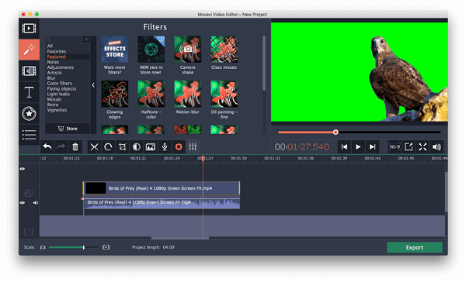Click the preview playback progress slider

[359, 132]
